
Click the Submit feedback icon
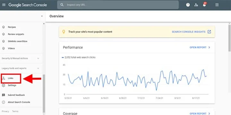4,95
